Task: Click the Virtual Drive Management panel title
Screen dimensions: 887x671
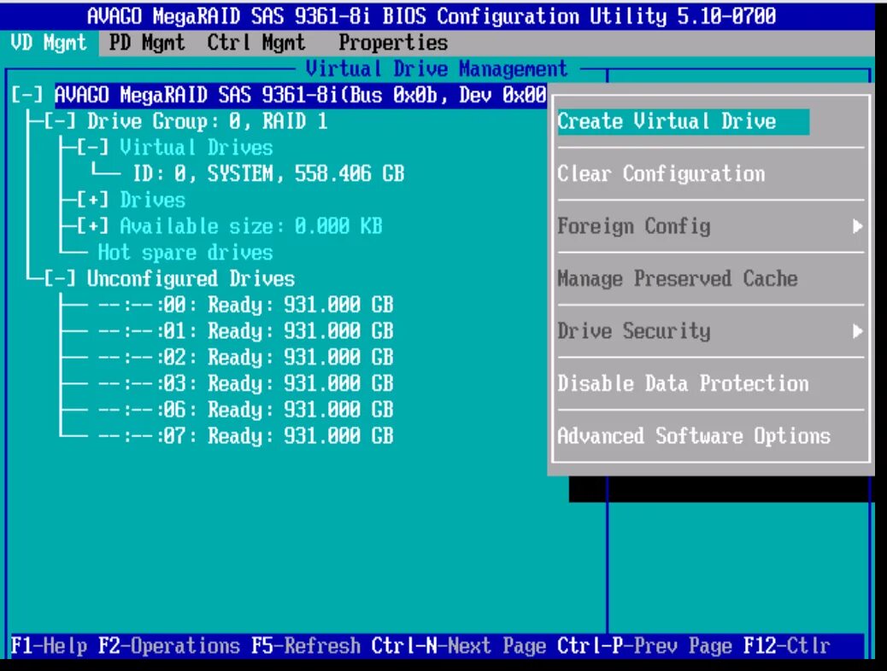Action: coord(436,69)
